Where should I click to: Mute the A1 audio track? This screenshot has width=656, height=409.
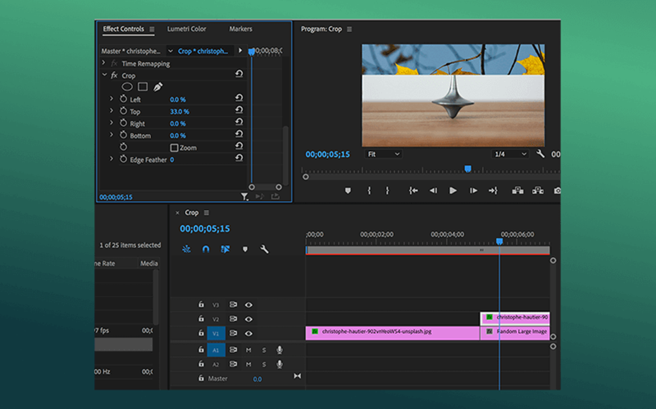(248, 350)
